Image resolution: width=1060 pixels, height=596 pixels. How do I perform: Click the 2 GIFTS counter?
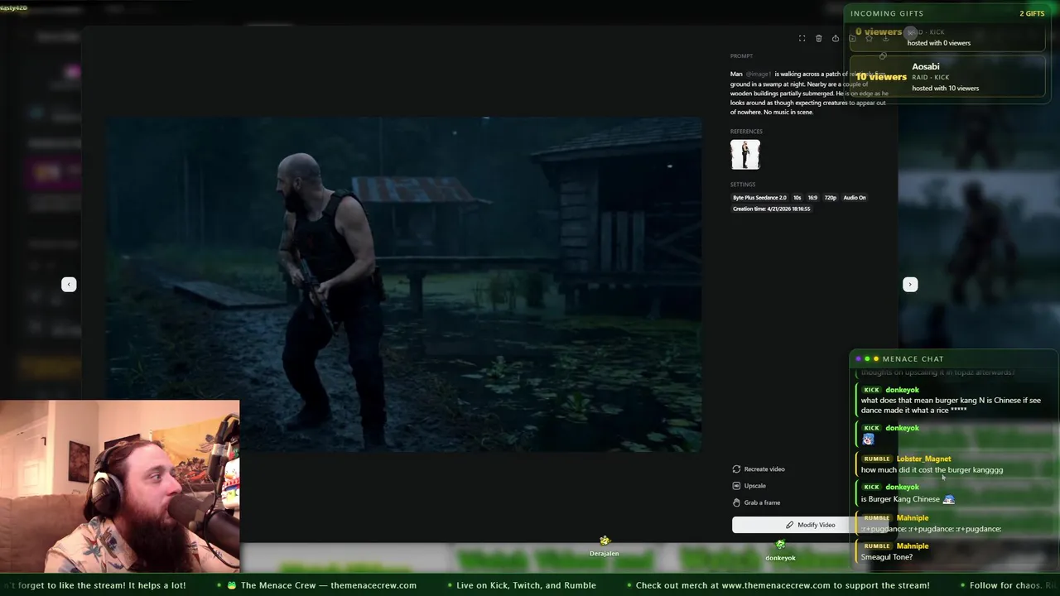1032,13
